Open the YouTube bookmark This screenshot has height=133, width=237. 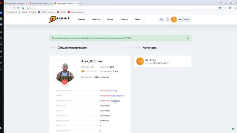point(62,12)
